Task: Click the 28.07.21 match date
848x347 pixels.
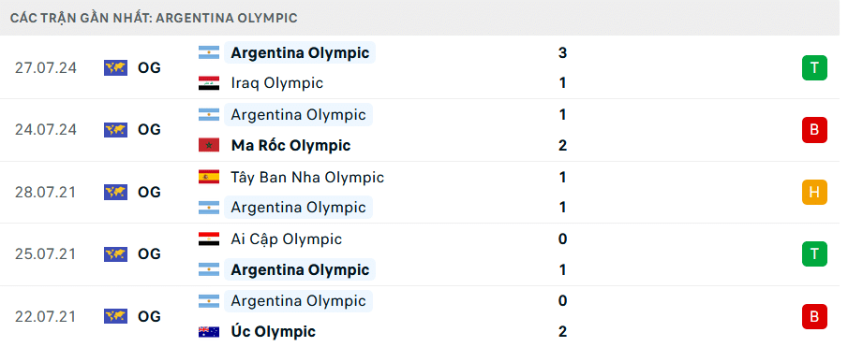Action: (x=46, y=192)
